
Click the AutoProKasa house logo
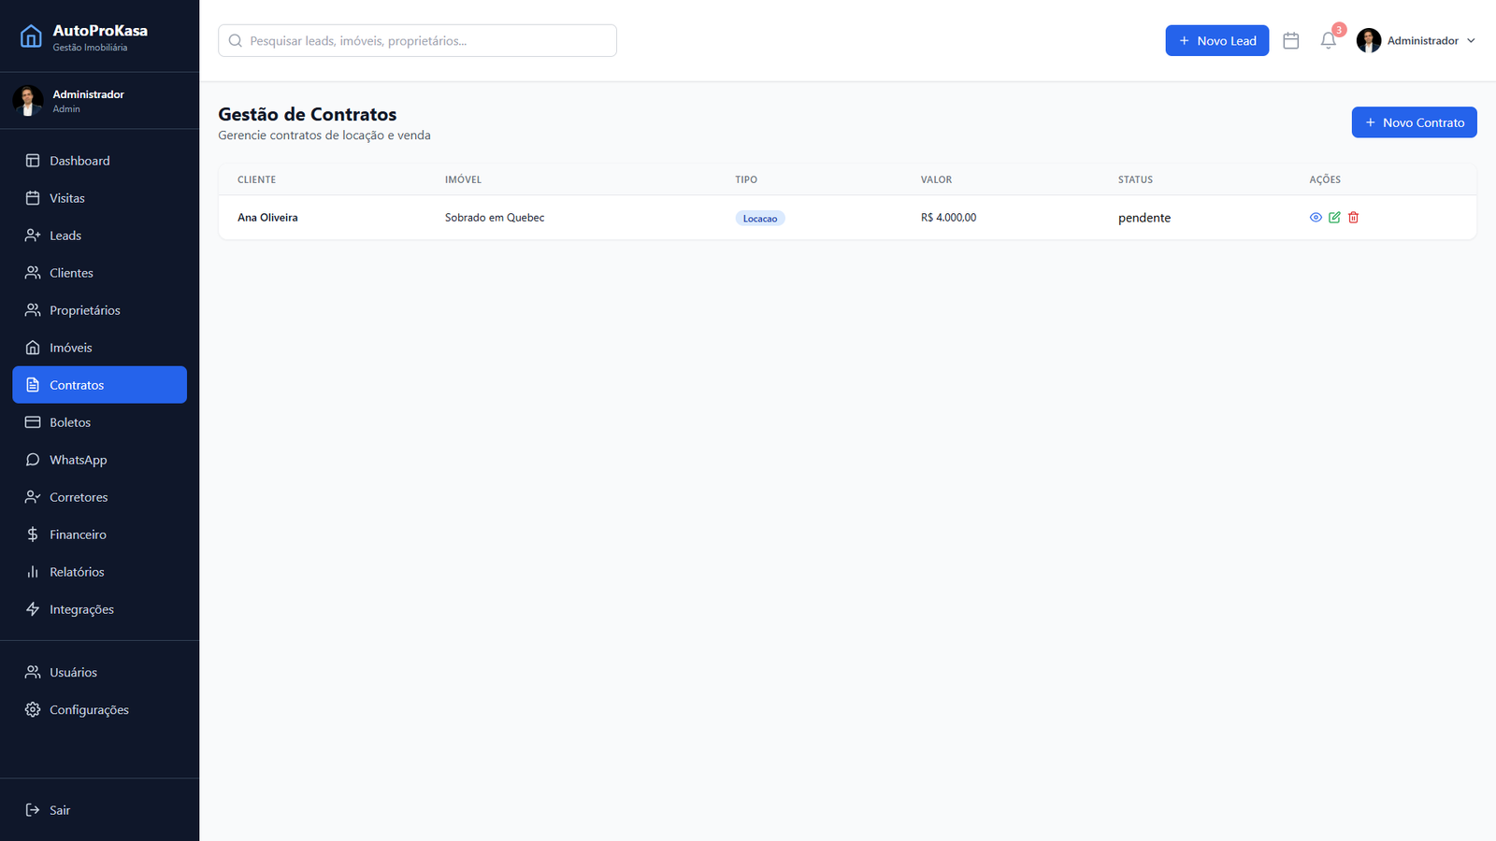point(31,36)
